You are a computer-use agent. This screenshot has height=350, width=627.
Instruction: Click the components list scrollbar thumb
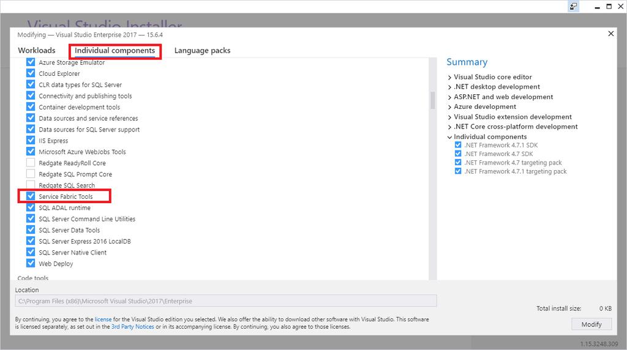coord(432,100)
